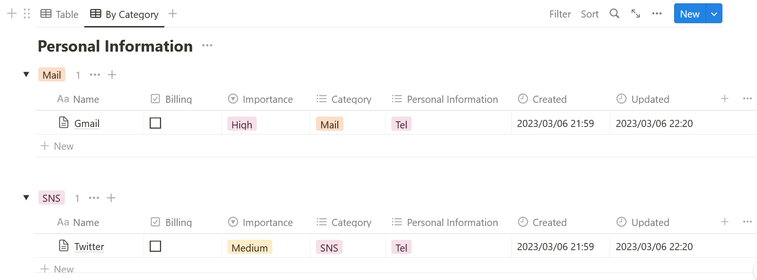Click the open-as-full-page arrows icon

click(x=636, y=14)
